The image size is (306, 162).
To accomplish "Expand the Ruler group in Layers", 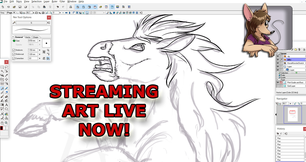I will [277, 75].
